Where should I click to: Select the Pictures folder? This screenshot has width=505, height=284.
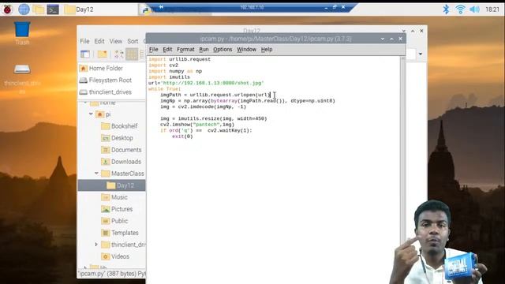point(117,209)
